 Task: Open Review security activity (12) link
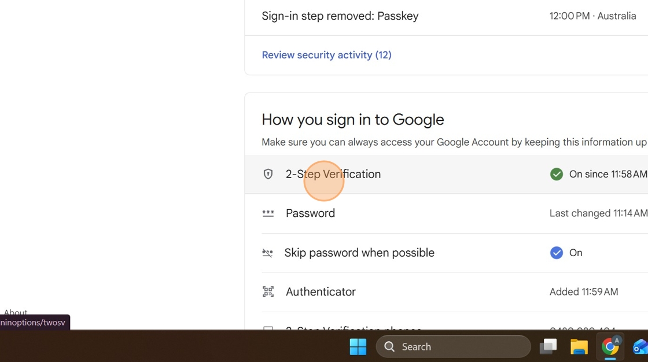pyautogui.click(x=326, y=55)
